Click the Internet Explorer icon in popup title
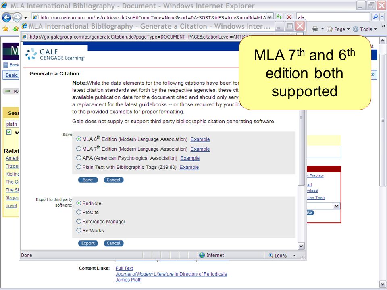The image size is (387, 290). [x=25, y=26]
